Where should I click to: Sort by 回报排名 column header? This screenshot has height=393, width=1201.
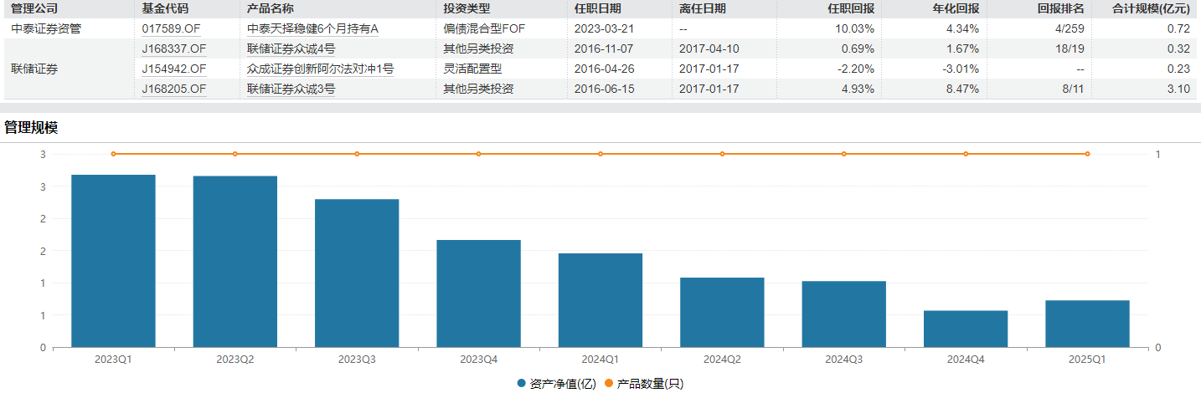(1060, 8)
